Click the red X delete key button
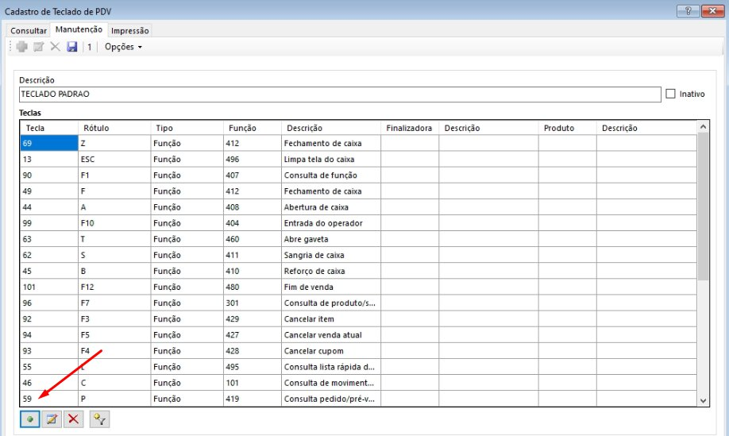 (x=74, y=419)
